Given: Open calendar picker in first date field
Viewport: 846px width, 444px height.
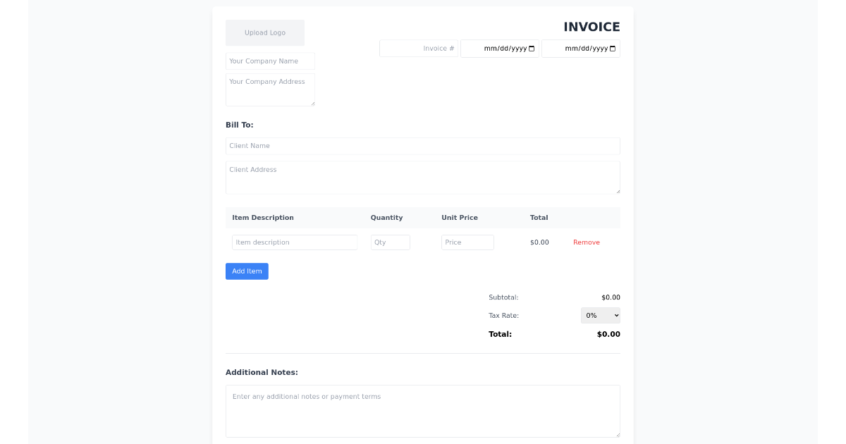Looking at the screenshot, I should 532,49.
